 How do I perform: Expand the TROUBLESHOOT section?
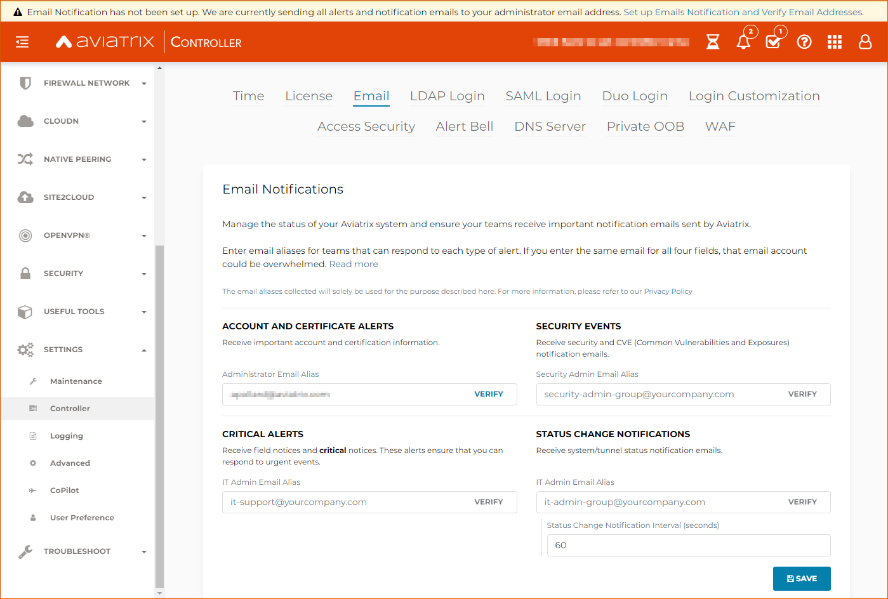click(77, 551)
